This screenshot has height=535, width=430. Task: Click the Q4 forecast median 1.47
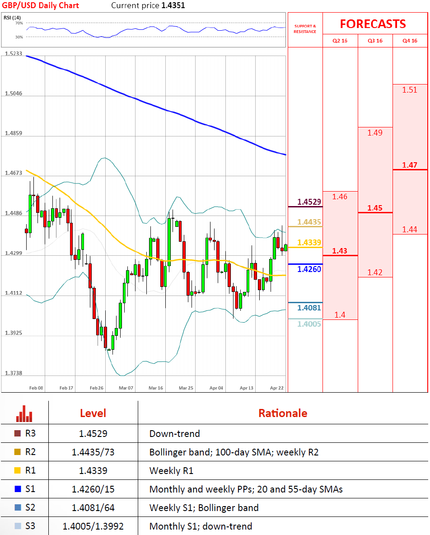click(x=410, y=165)
